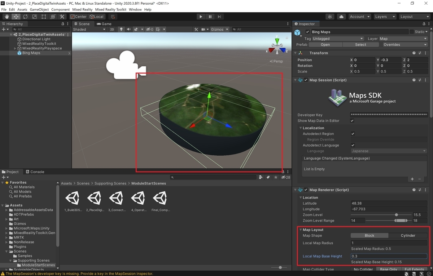Viewport: 433px width, 276px height.
Task: Toggle hidden packages visibility count 28
Action: (285, 177)
